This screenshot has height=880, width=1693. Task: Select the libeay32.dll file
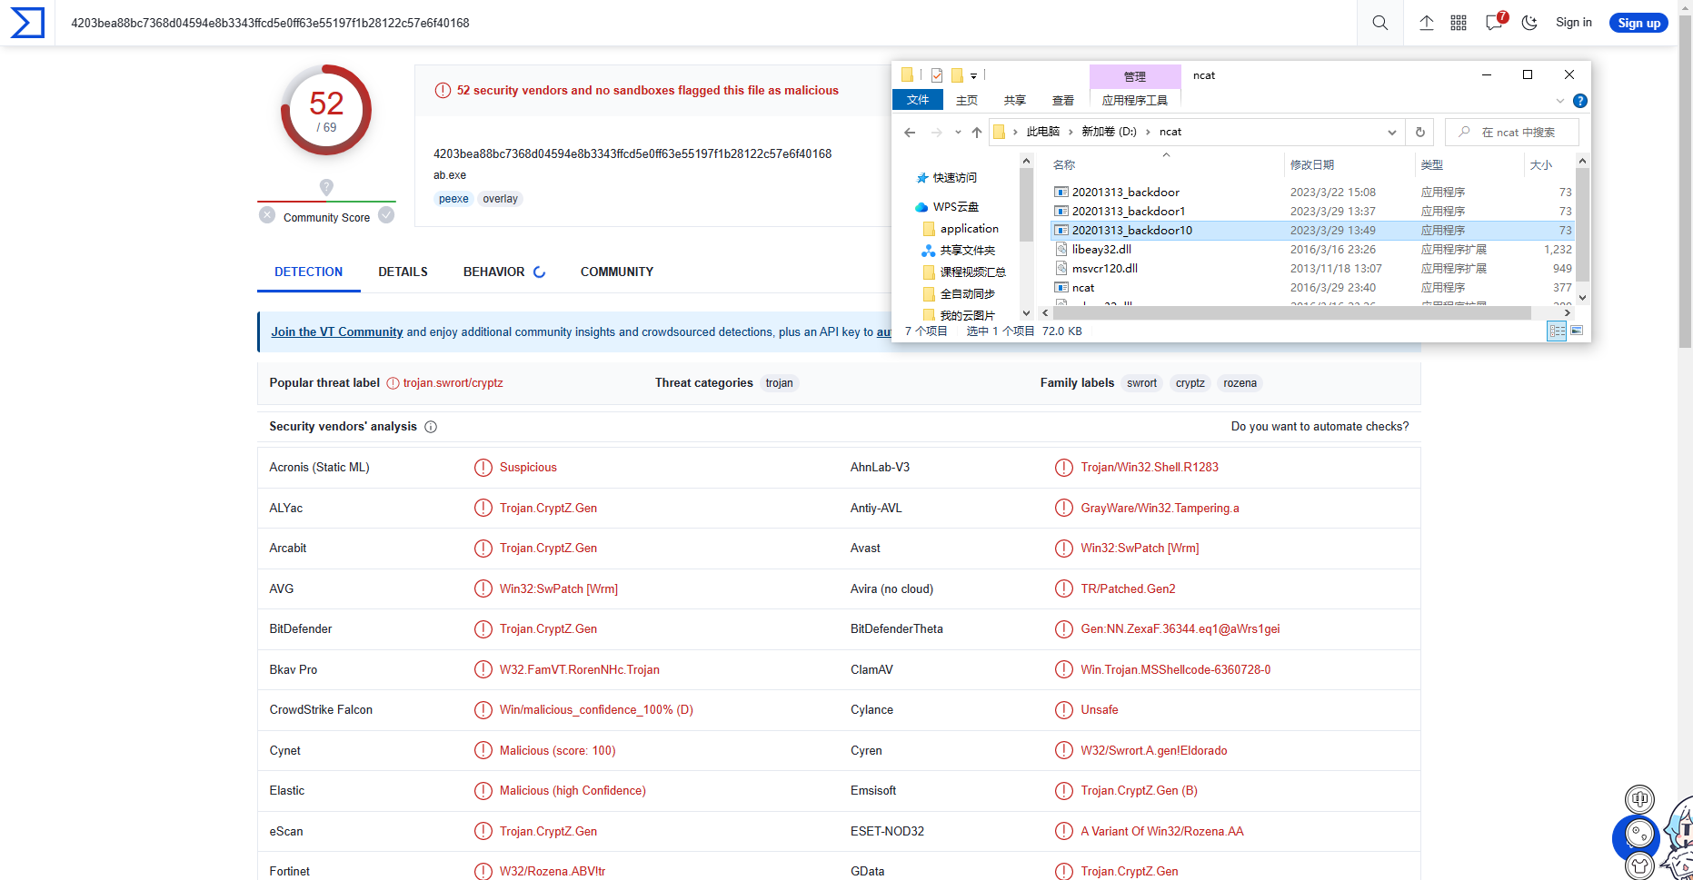pos(1101,250)
